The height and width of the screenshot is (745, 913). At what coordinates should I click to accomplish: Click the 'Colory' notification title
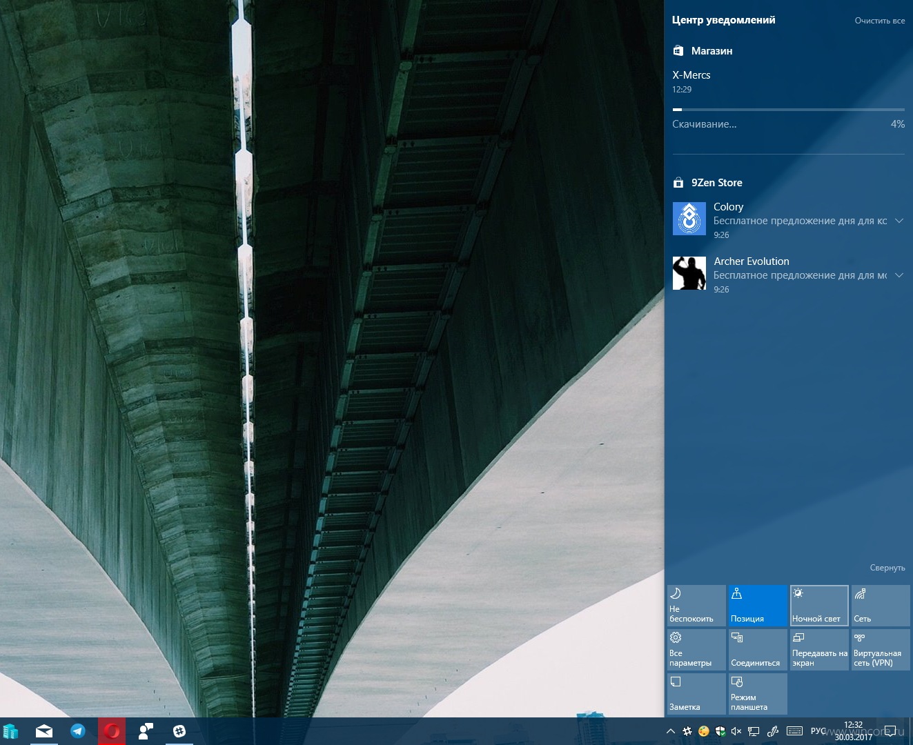(728, 207)
